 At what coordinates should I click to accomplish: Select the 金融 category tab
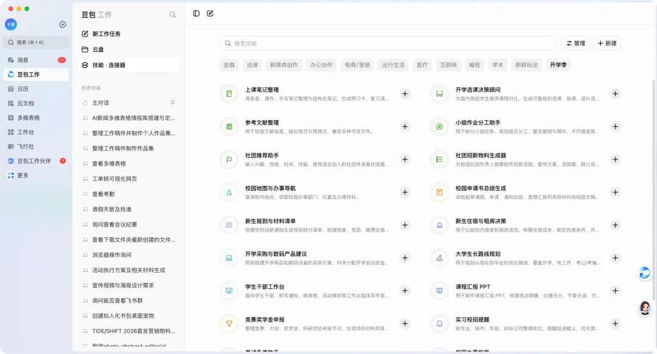(229, 65)
